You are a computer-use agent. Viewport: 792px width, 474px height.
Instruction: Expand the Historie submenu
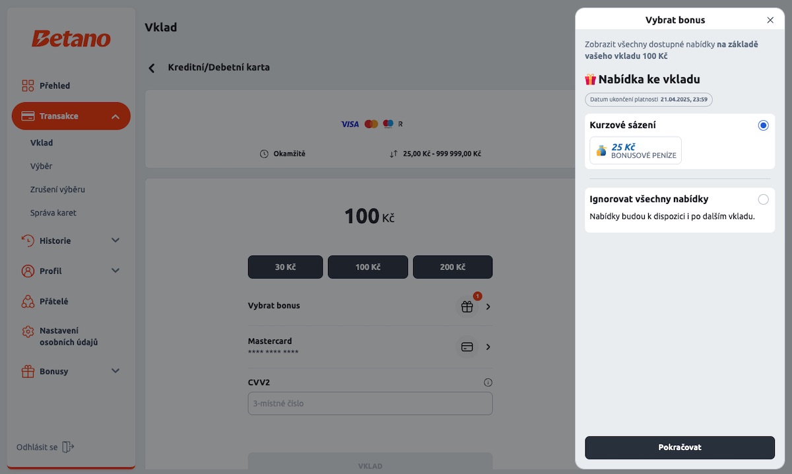point(115,241)
